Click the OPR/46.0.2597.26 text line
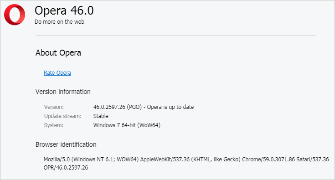Screen dimensions: 335x180 tap(66, 168)
